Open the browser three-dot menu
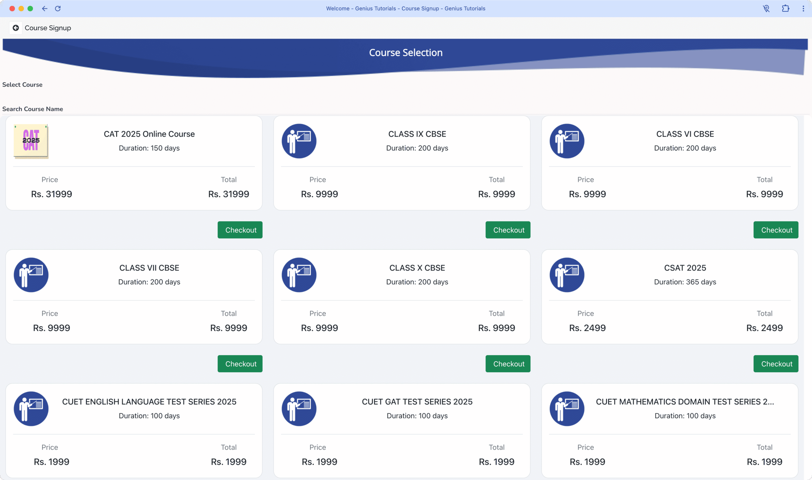 (803, 9)
